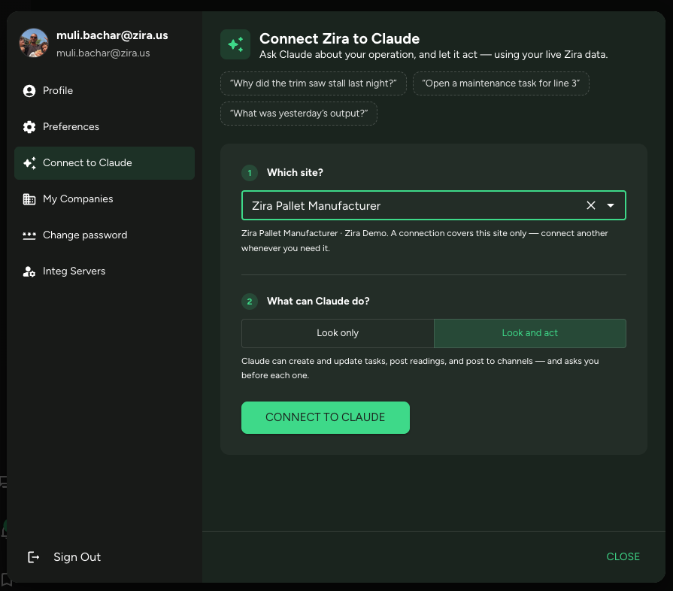Screen dimensions: 673x591
Task: Click the user avatar photo
Action: click(34, 43)
